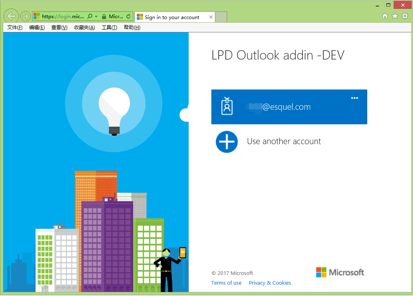The height and width of the screenshot is (296, 413).
Task: Click the address bar URL text
Action: 63,16
